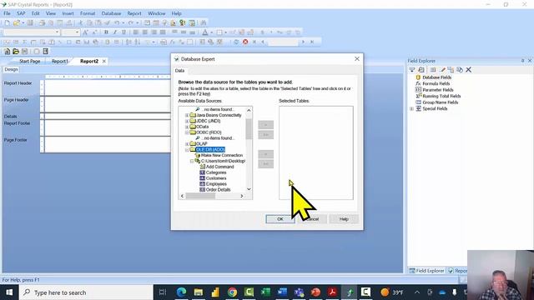Expand the Special Fields node

coord(411,109)
